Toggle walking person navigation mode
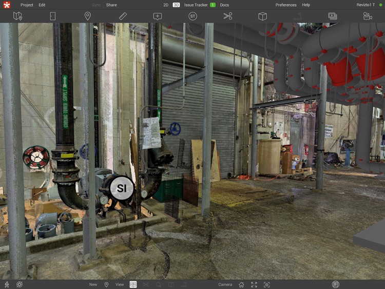Viewport: 385px width, 289px height. (7, 284)
